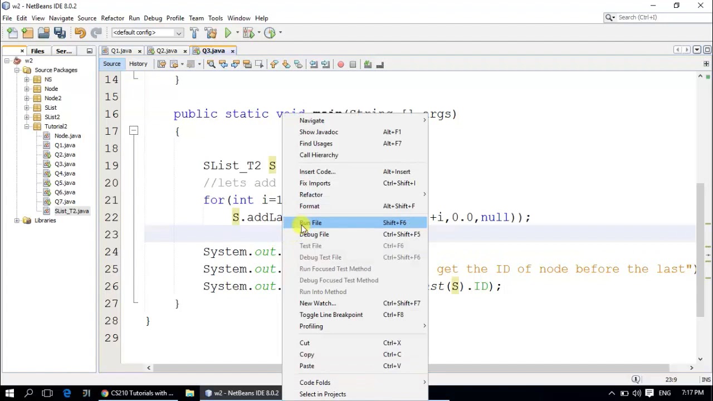Click the Shift Line Left icon

tap(314, 64)
